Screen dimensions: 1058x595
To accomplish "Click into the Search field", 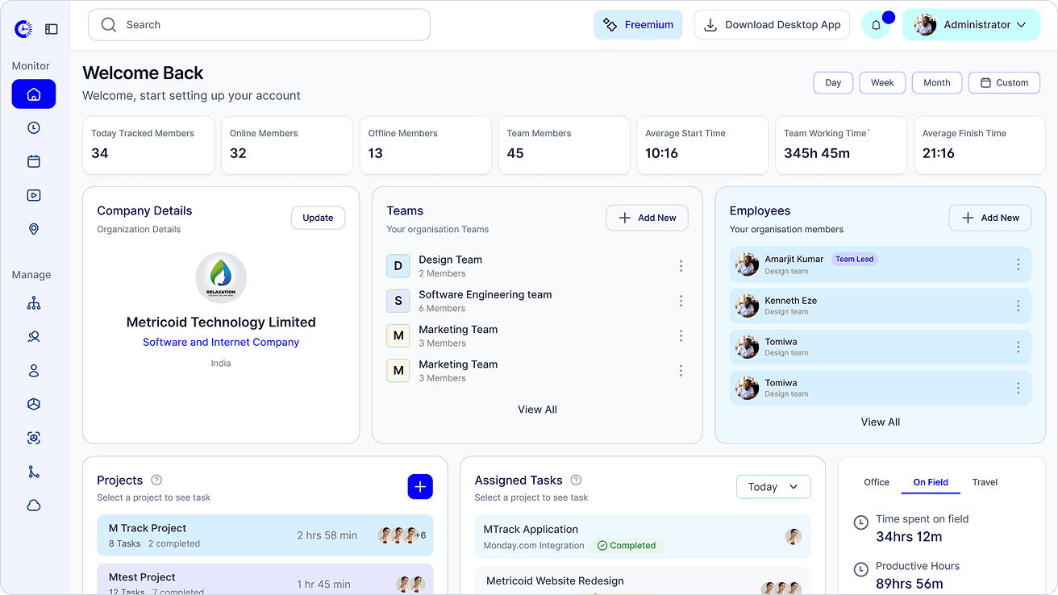I will tap(259, 25).
